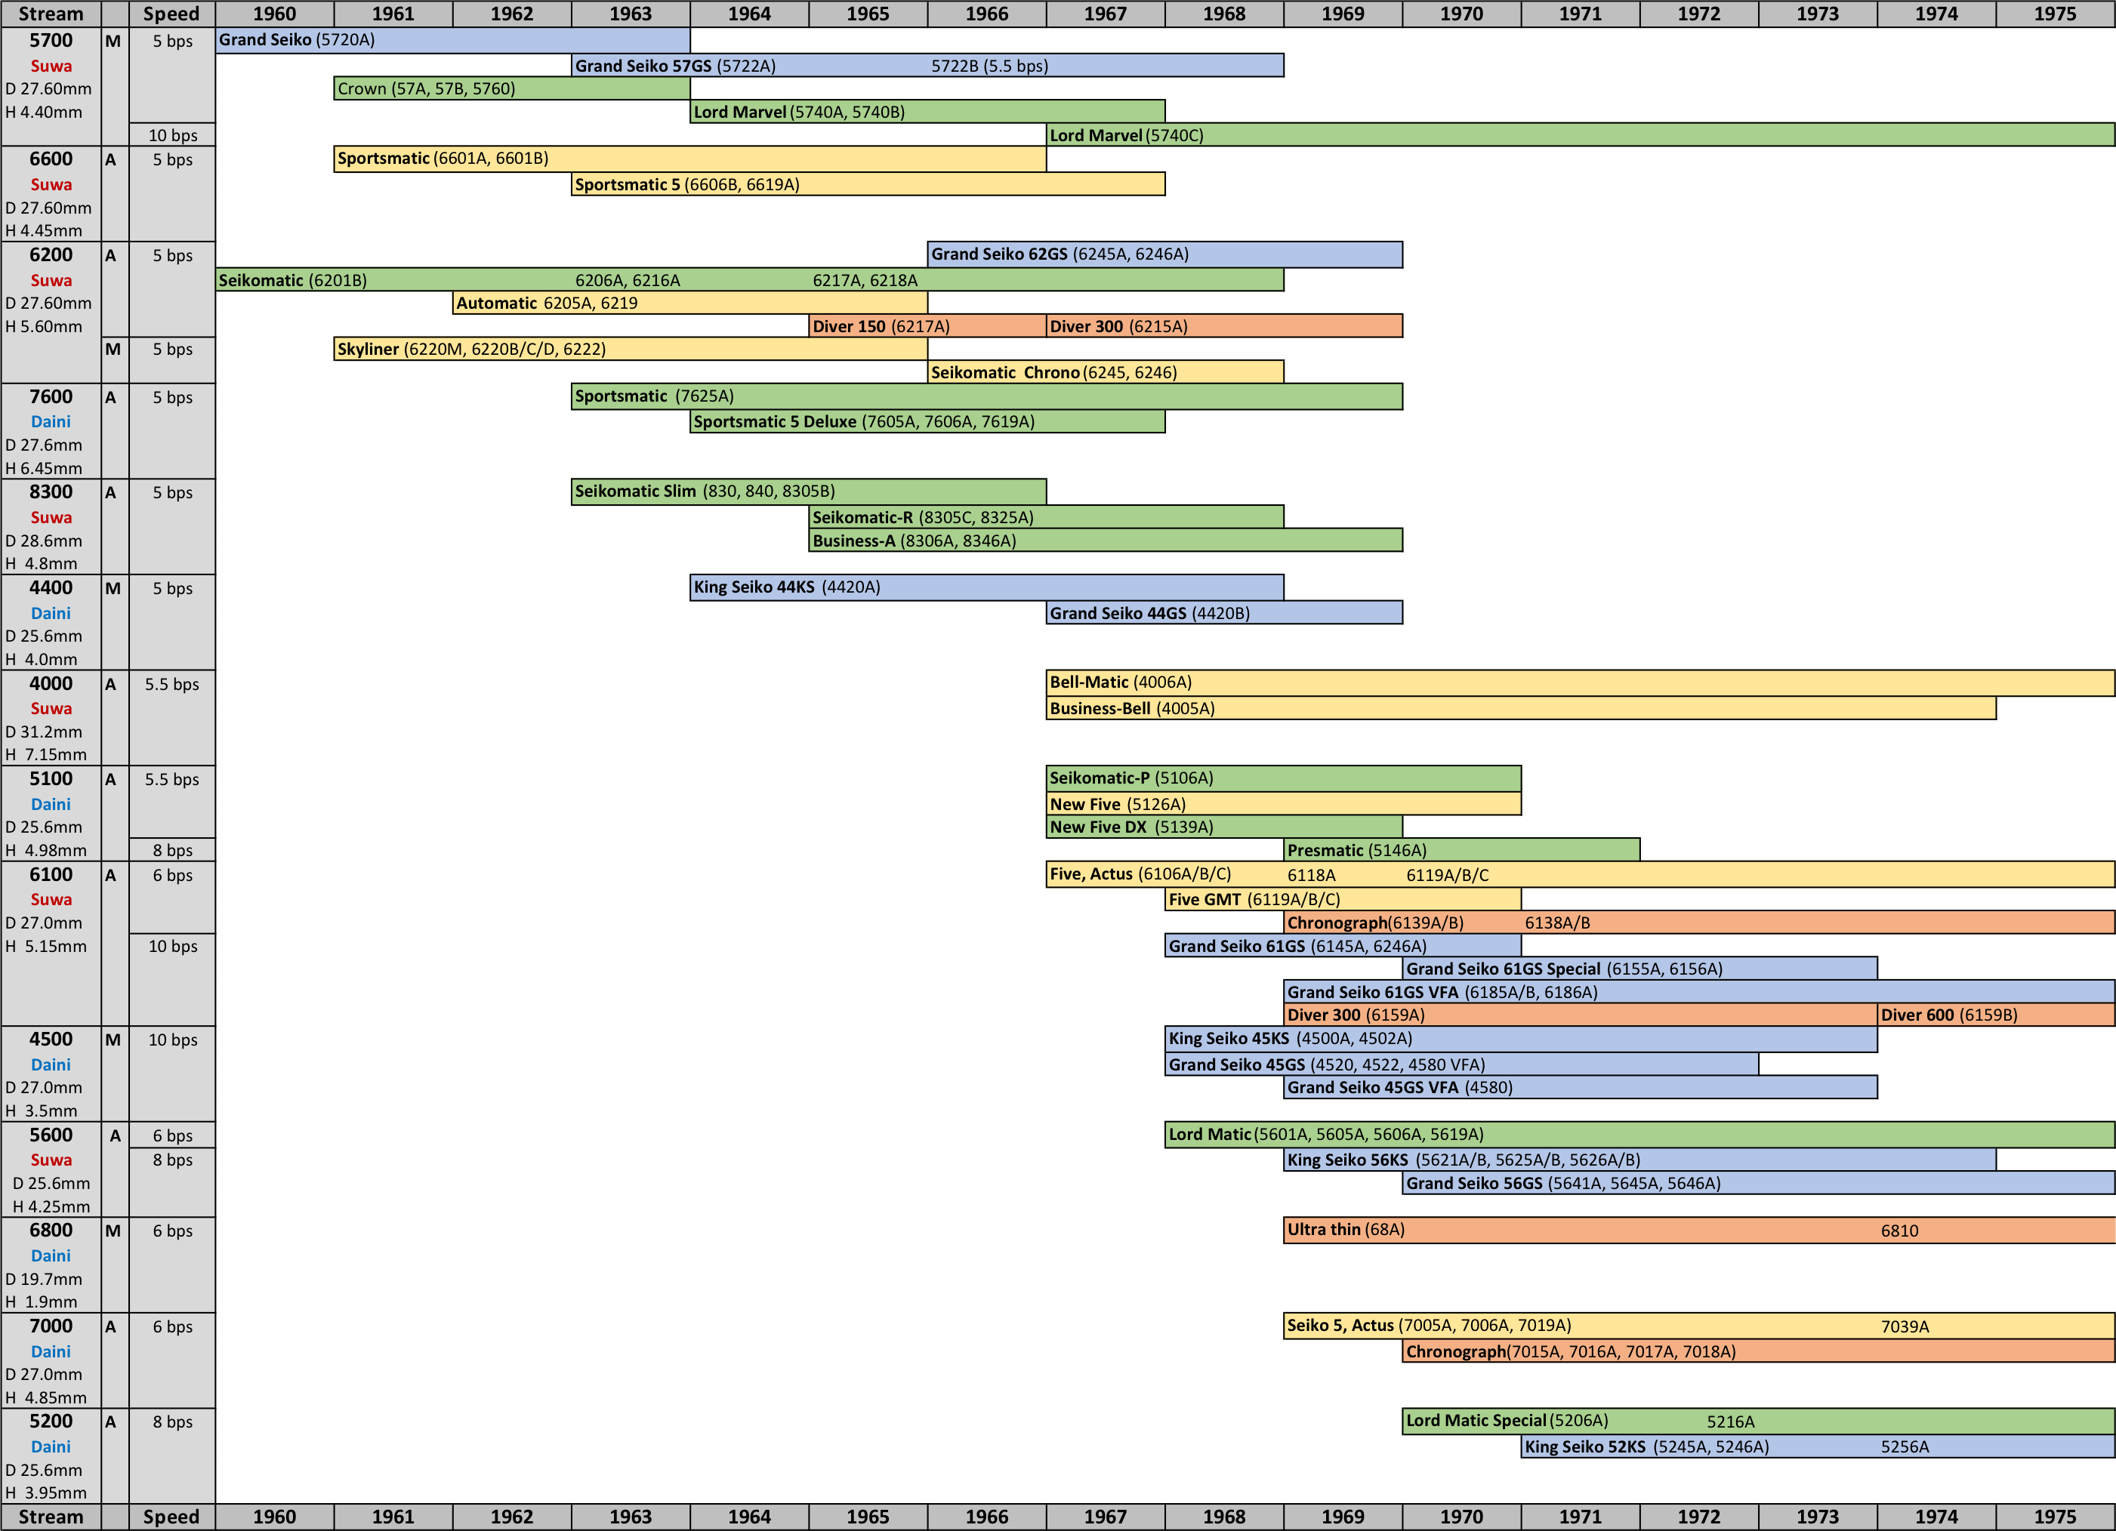Click the Diver 600 (6159B) bar
This screenshot has width=2116, height=1531.
(x=1996, y=1015)
